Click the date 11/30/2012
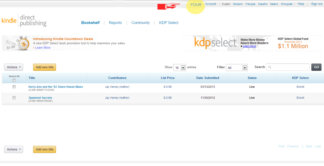Image resolution: width=324 pixels, height=166 pixels. point(208,98)
